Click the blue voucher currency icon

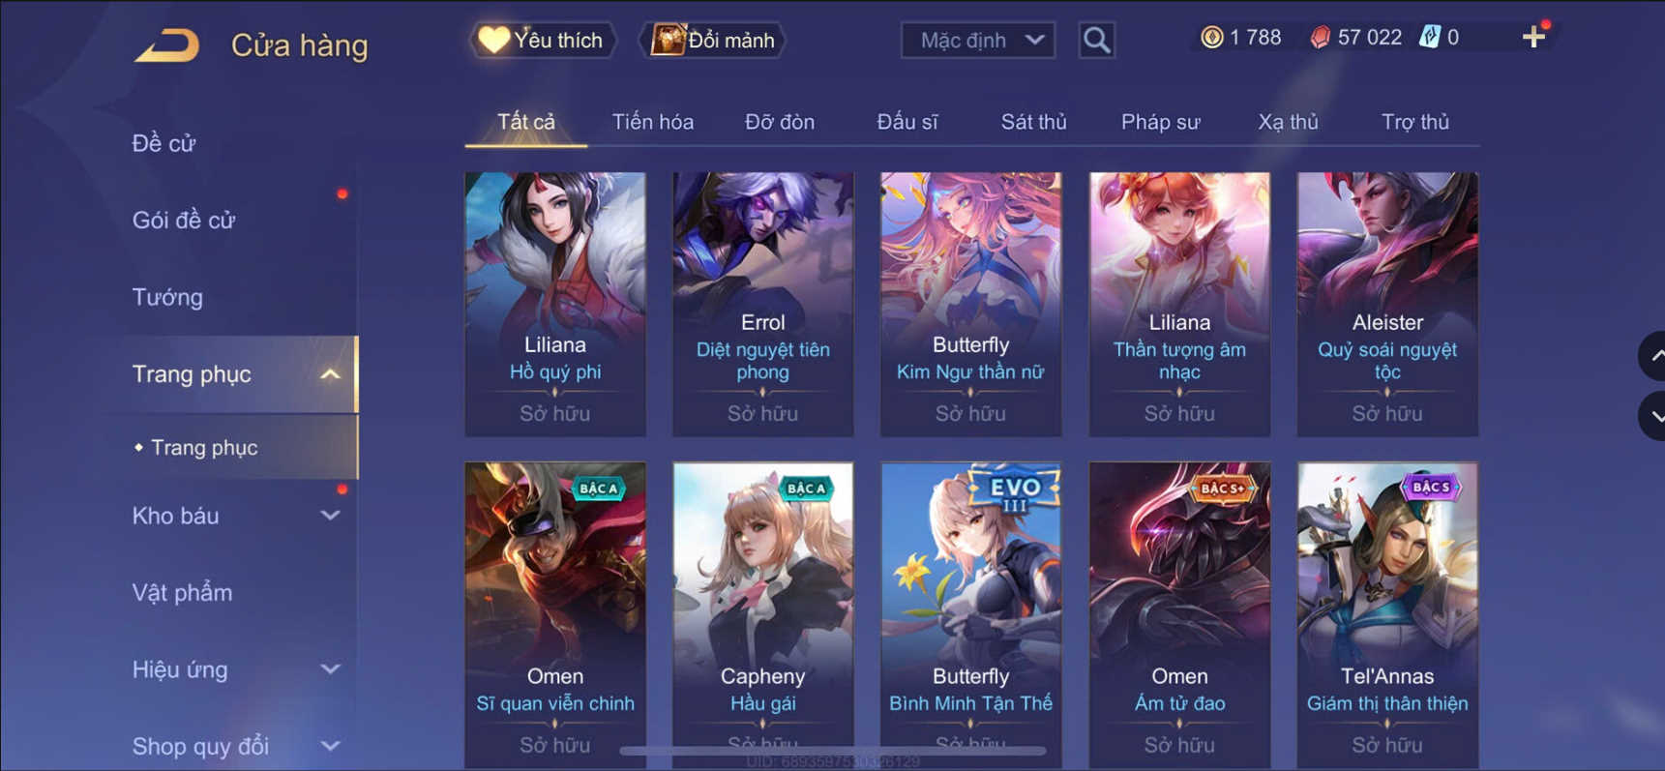[1429, 38]
